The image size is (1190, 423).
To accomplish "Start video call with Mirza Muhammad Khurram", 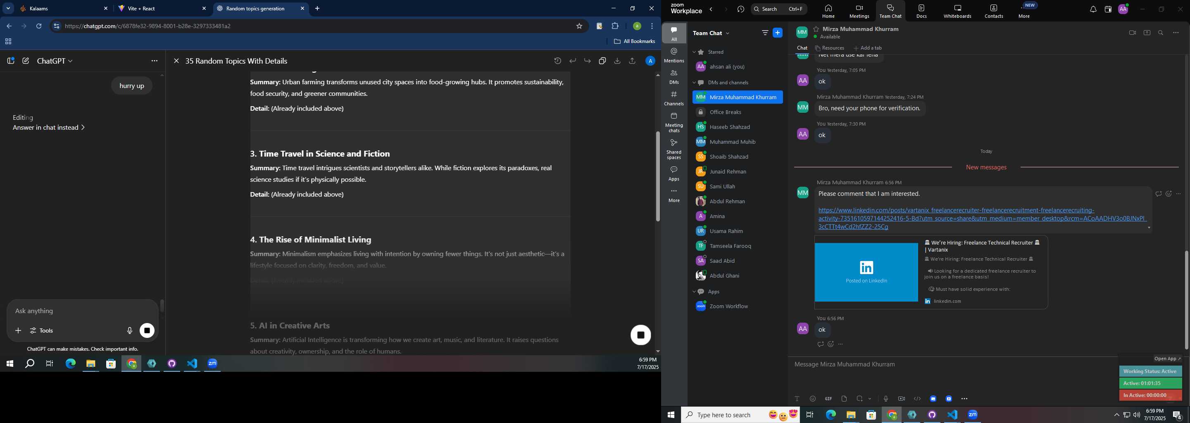I will [x=1132, y=33].
